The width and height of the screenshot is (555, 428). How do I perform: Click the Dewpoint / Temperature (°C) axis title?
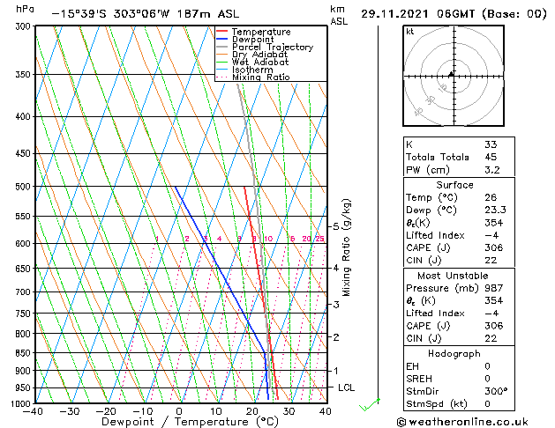click(x=190, y=422)
